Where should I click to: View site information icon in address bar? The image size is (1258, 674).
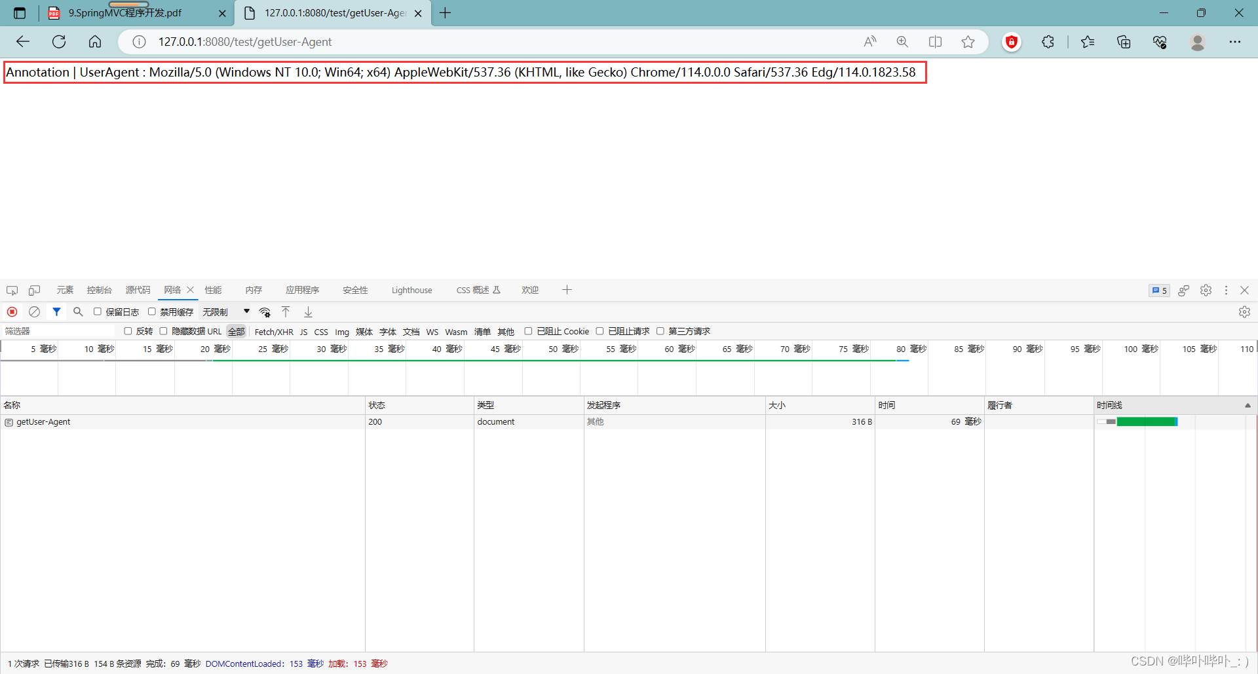(x=139, y=42)
